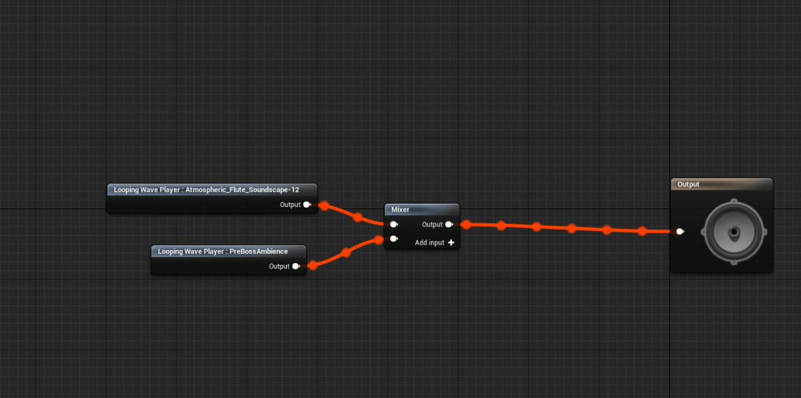Click the Output label on the Mixer node
The image size is (801, 398).
pos(432,224)
